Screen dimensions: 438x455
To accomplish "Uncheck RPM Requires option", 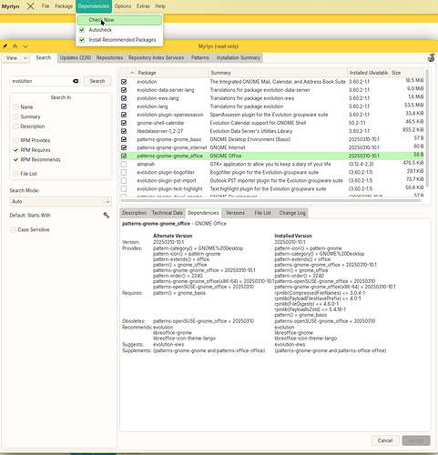I will point(15,150).
